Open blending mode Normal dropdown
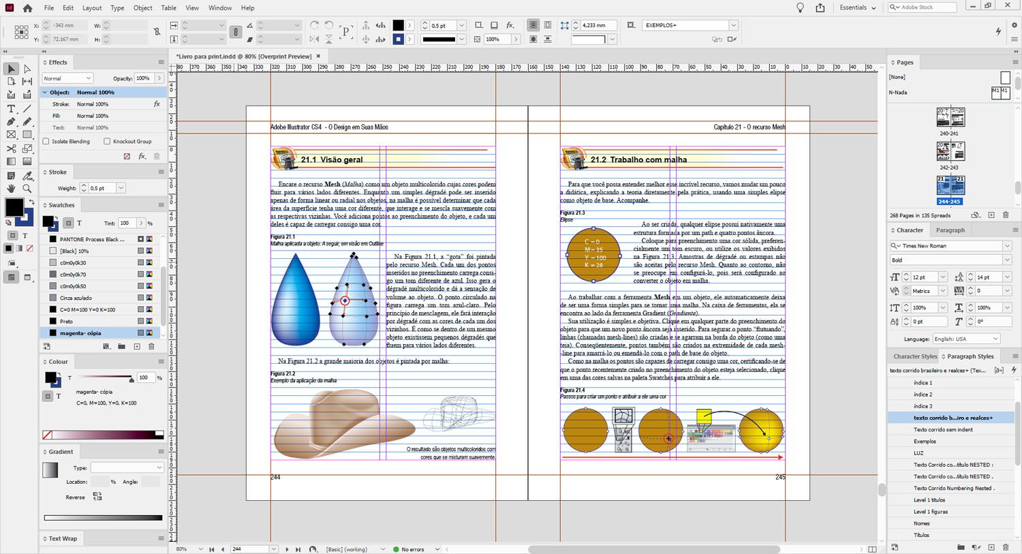The height and width of the screenshot is (554, 1022). (x=67, y=78)
